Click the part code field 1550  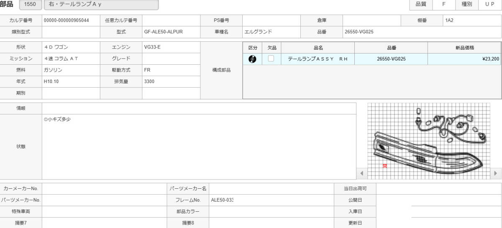(31, 5)
